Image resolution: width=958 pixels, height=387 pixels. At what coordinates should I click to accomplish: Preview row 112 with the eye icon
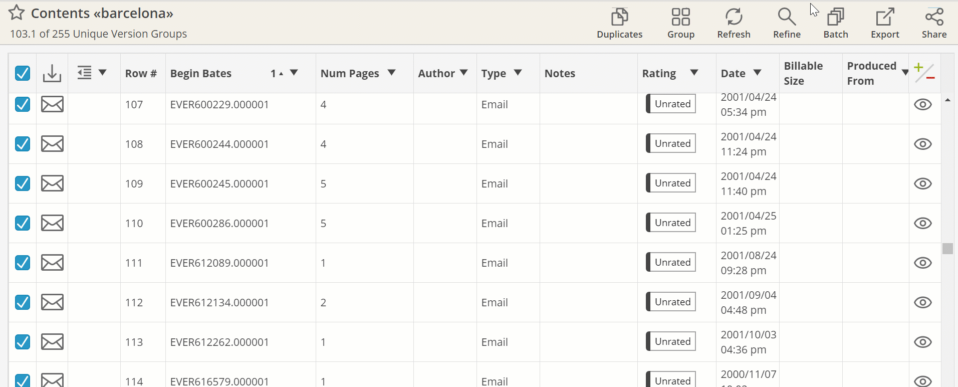922,302
